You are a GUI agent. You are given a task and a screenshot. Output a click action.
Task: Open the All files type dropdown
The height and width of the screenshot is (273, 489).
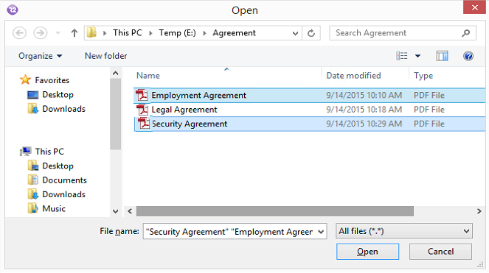(x=404, y=231)
